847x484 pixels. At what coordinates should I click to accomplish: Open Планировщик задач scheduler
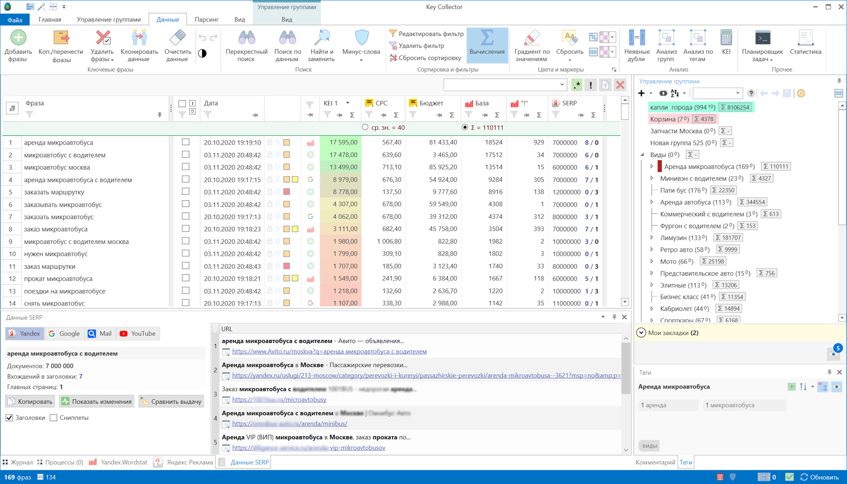point(762,39)
